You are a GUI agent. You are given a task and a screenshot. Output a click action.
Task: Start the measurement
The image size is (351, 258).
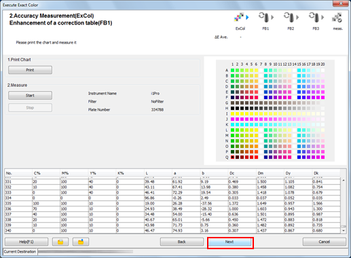tap(30, 96)
